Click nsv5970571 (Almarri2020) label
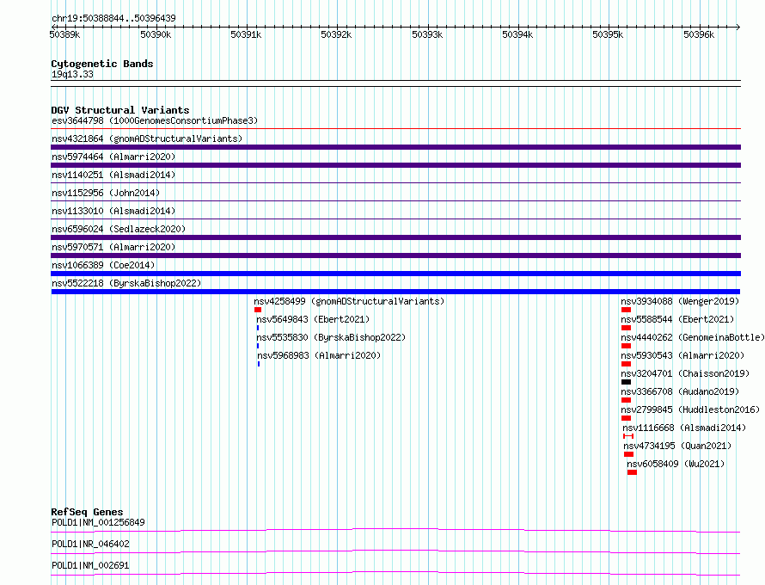Viewport: 765px width, 585px height. tap(113, 247)
